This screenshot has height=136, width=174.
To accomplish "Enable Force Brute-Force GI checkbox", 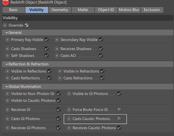I will [x=119, y=110].
